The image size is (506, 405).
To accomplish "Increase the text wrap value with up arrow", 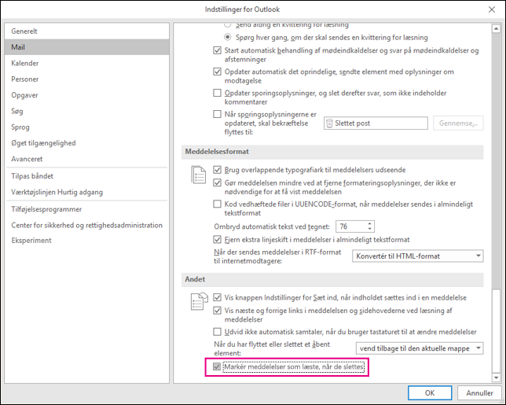I will (x=370, y=223).
